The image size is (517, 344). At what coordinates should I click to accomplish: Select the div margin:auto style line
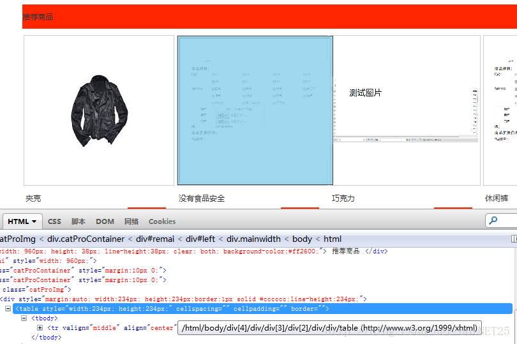point(183,299)
